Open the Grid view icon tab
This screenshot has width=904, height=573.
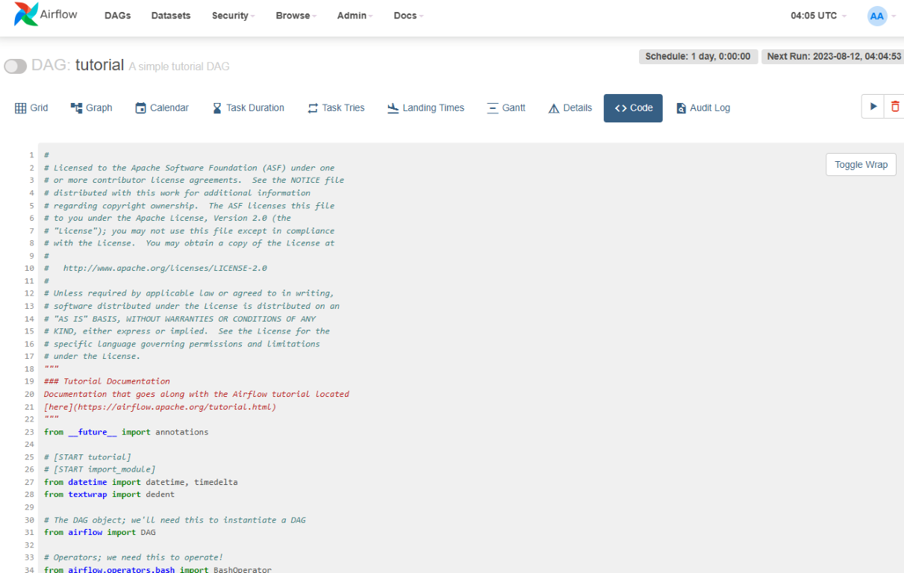[21, 108]
